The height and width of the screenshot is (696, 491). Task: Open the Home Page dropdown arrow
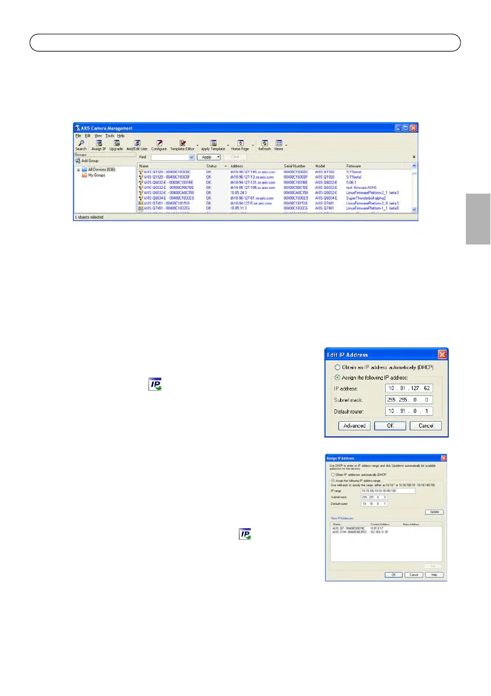click(x=253, y=145)
